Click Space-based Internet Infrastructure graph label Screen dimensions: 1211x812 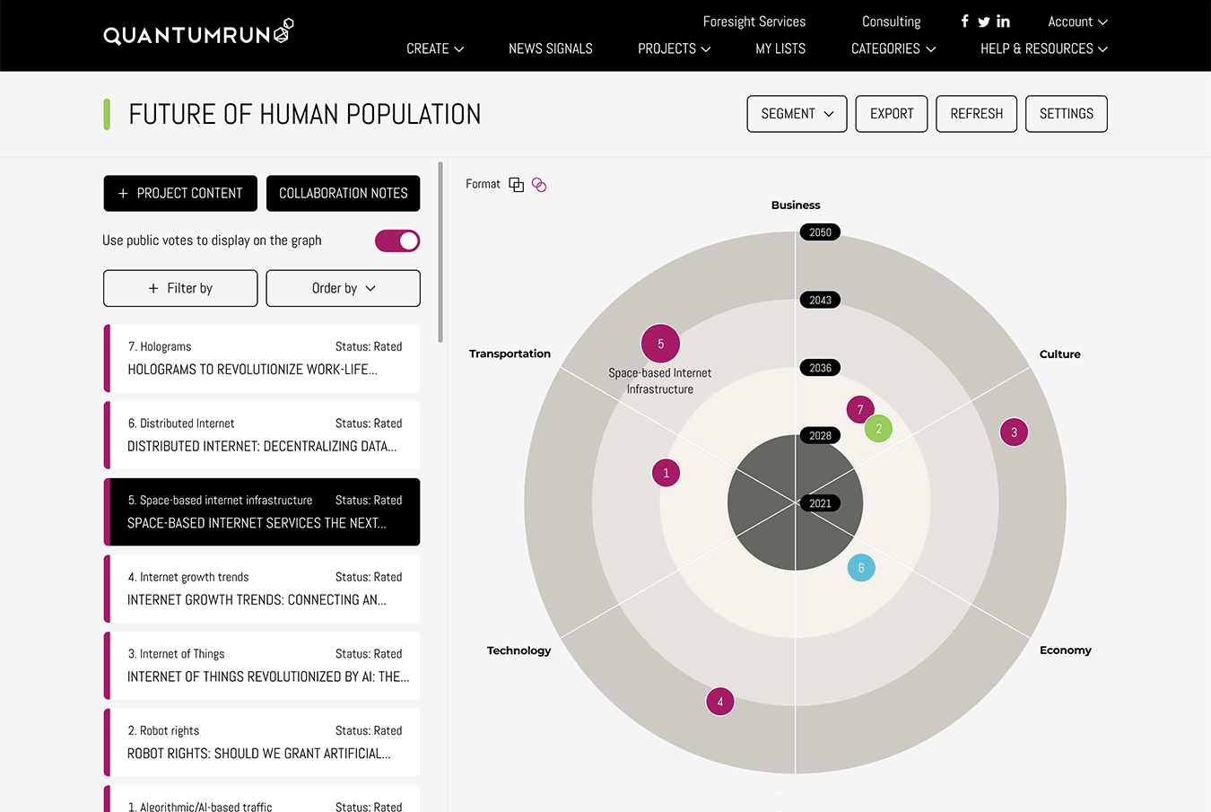coord(660,381)
